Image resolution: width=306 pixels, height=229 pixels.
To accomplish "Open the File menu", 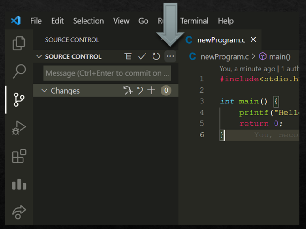I will click(x=36, y=21).
